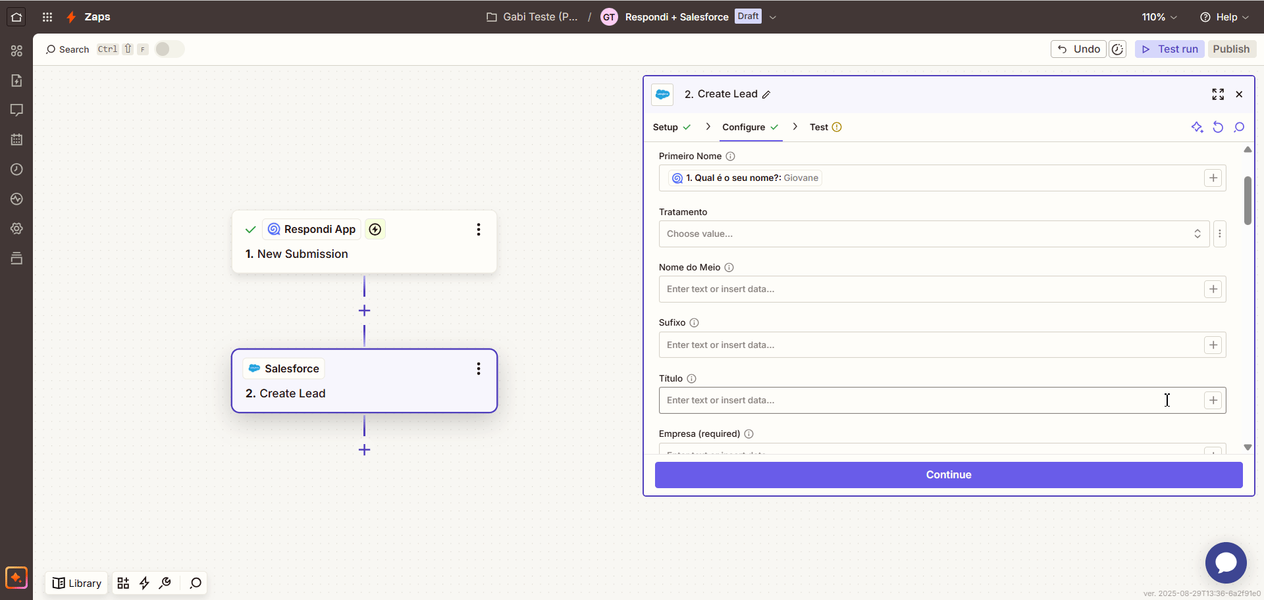The width and height of the screenshot is (1264, 600).
Task: Open the sidebar versions stack icon
Action: [x=16, y=258]
